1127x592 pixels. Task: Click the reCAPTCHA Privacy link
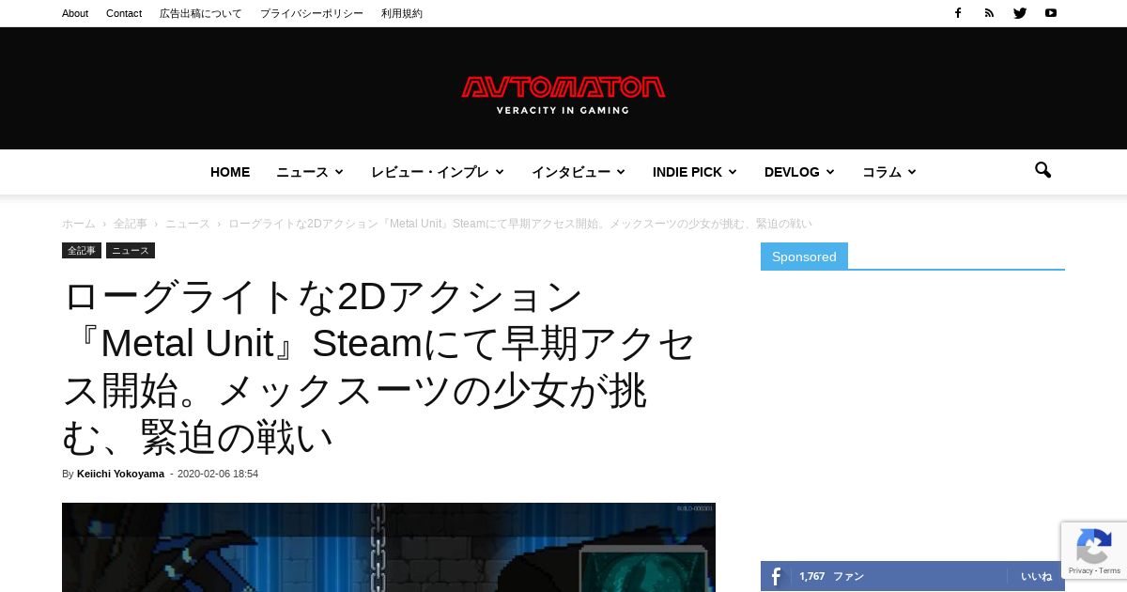click(1079, 570)
